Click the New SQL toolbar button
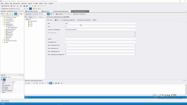This screenshot has width=187, height=105. pos(6,6)
